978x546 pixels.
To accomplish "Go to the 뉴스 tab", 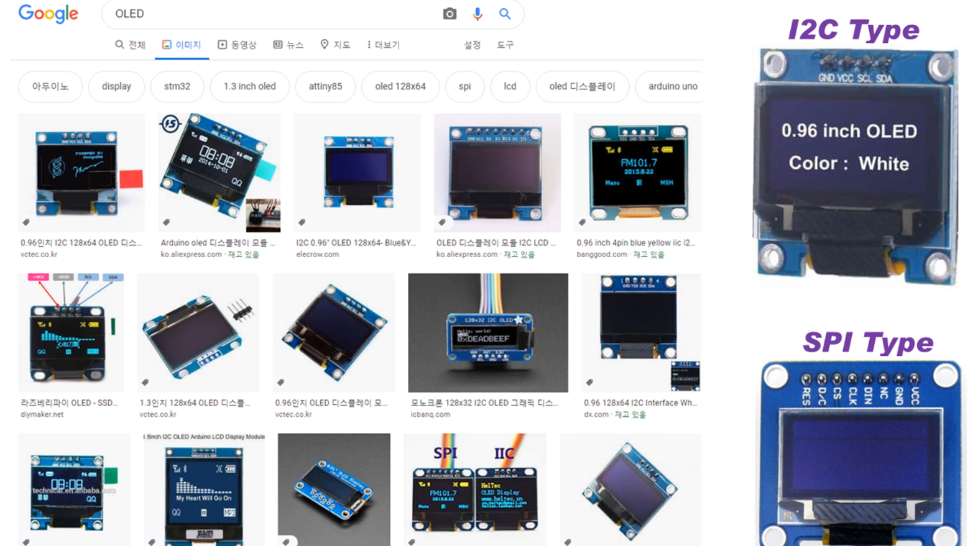I will (x=288, y=45).
